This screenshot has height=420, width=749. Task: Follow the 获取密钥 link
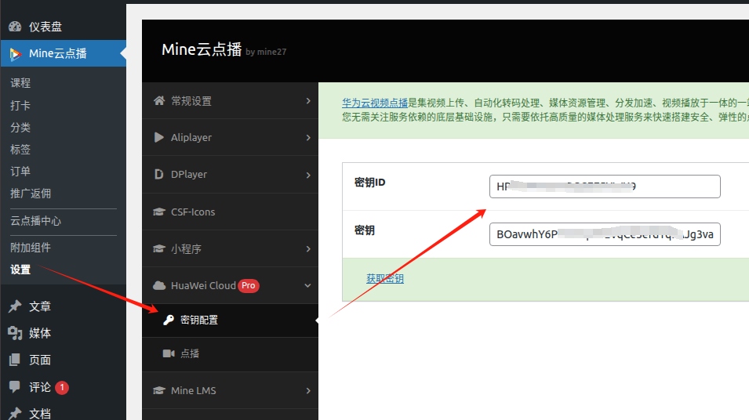tap(385, 278)
